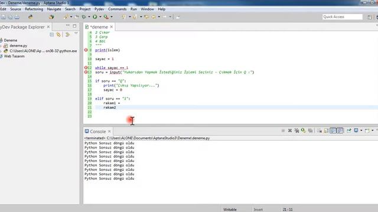This screenshot has height=212, width=378.
Task: Click the Debug gear icon
Action: (x=84, y=17)
